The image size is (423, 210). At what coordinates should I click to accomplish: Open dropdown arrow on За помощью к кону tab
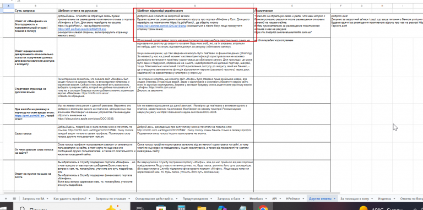click(x=372, y=198)
